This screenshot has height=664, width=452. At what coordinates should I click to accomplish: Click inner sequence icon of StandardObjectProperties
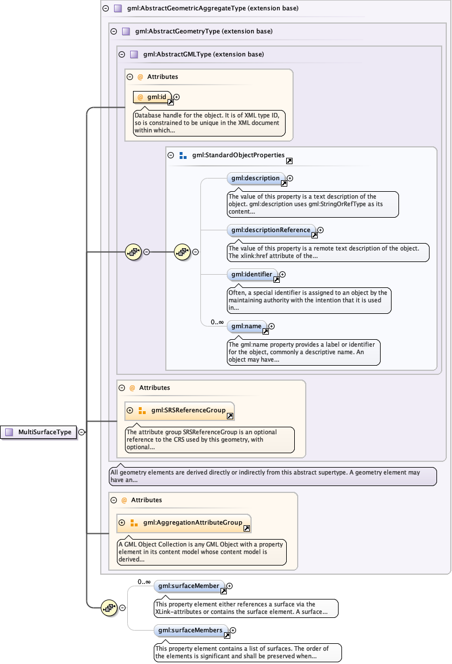tap(183, 252)
